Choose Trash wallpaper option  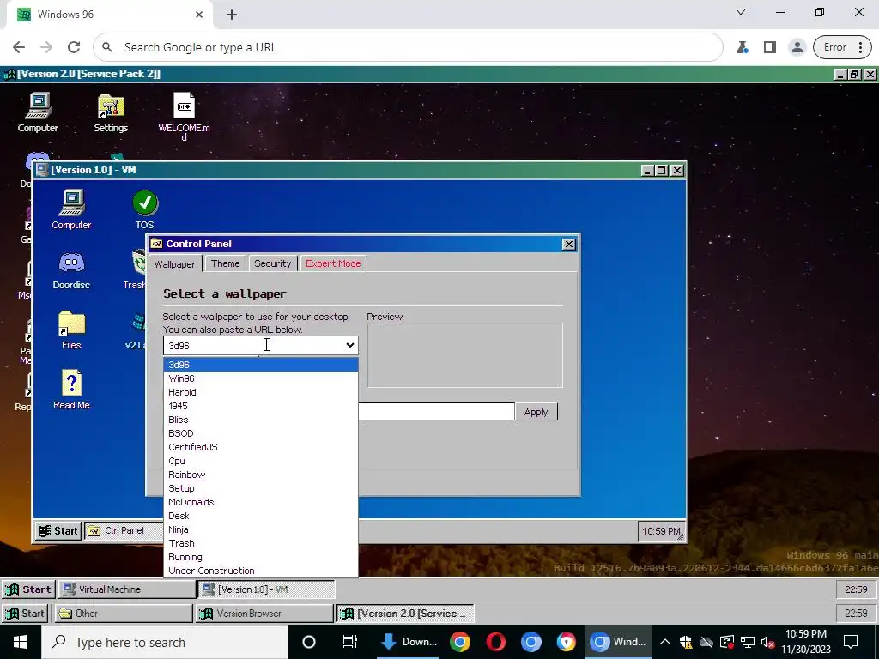click(x=261, y=543)
